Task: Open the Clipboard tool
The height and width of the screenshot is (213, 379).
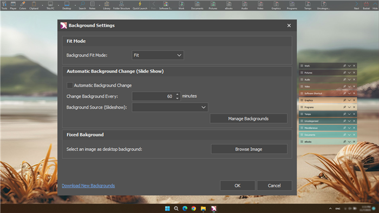Action: click(34, 5)
